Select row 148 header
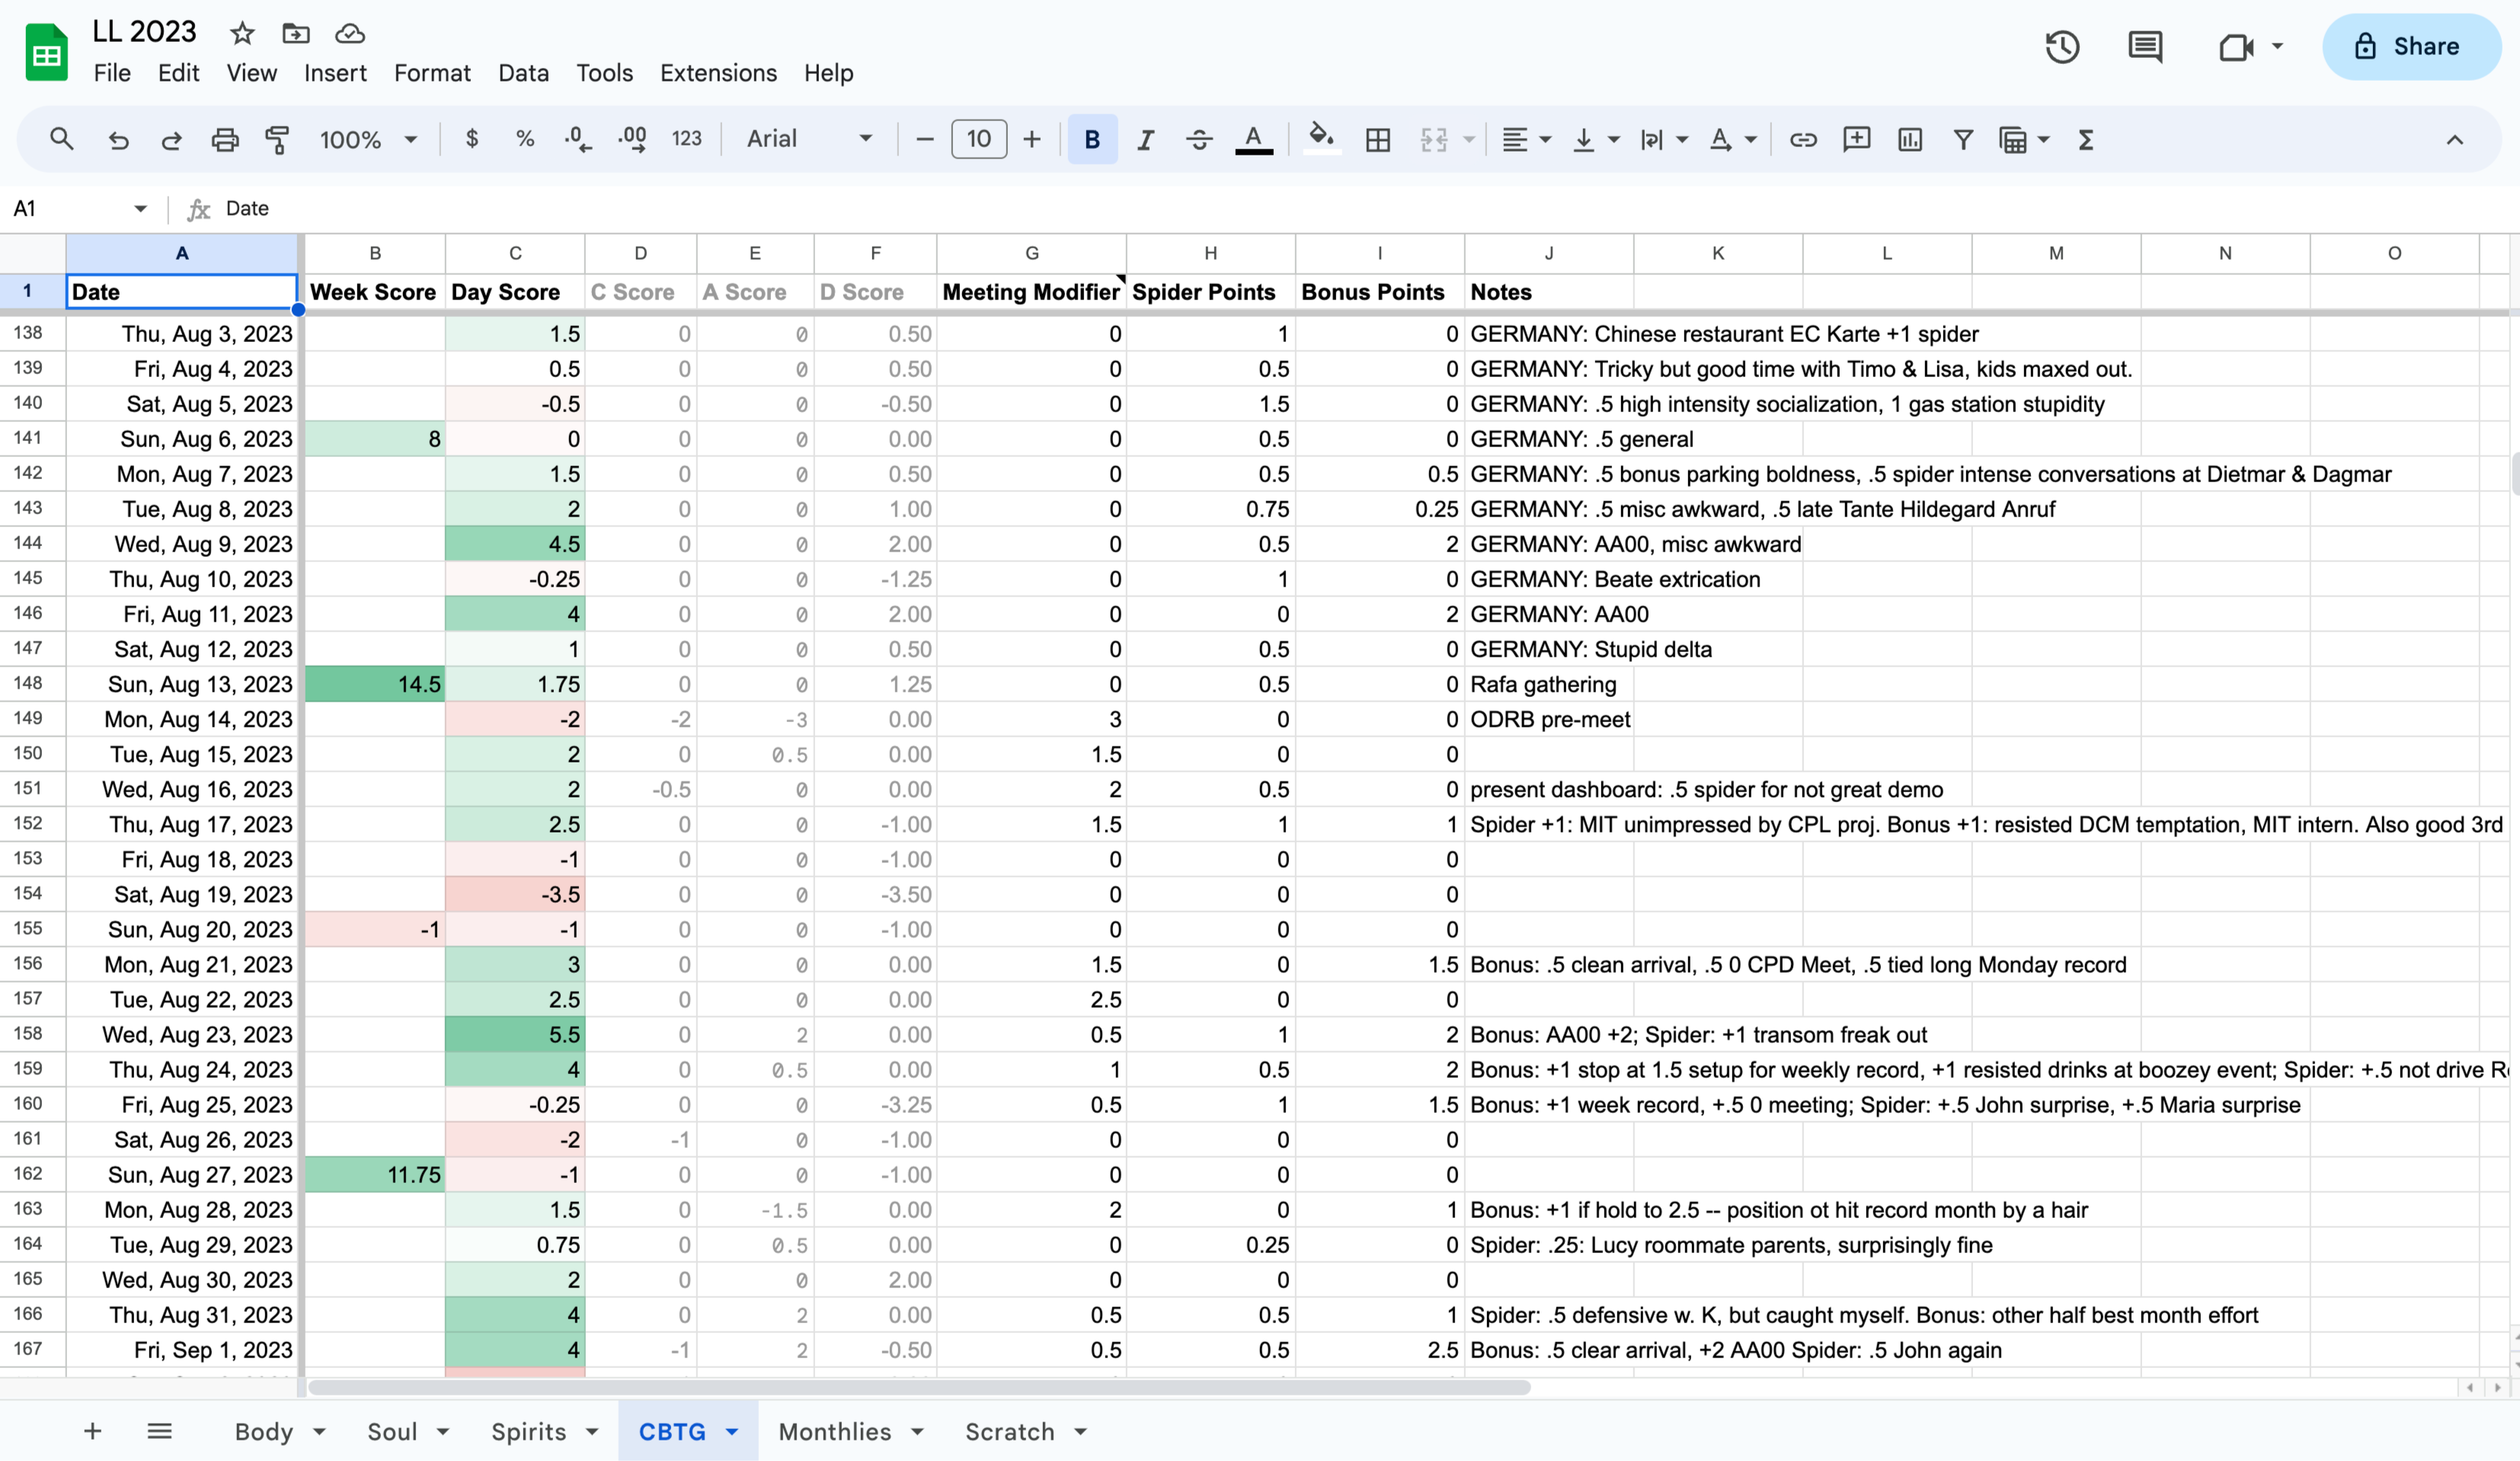 click(x=28, y=684)
